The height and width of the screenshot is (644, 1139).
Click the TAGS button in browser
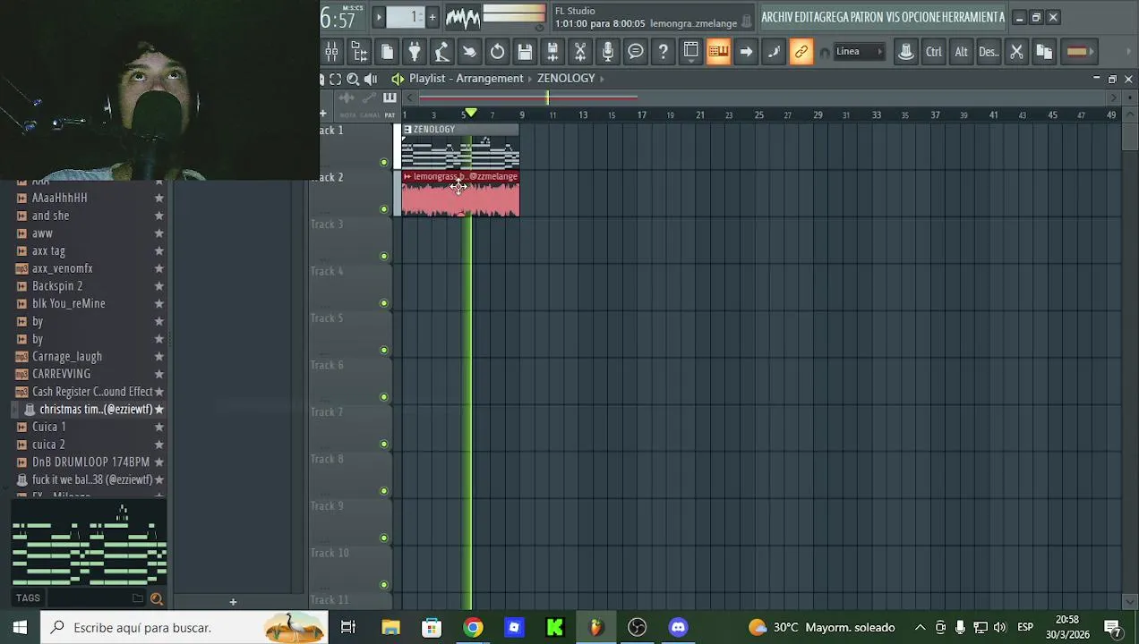click(x=28, y=598)
